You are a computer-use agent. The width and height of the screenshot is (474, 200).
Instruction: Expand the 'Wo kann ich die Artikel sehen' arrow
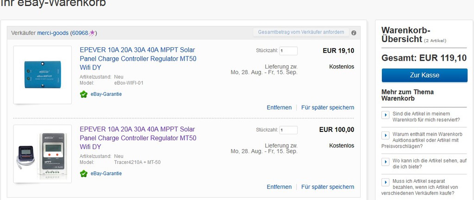386,162
